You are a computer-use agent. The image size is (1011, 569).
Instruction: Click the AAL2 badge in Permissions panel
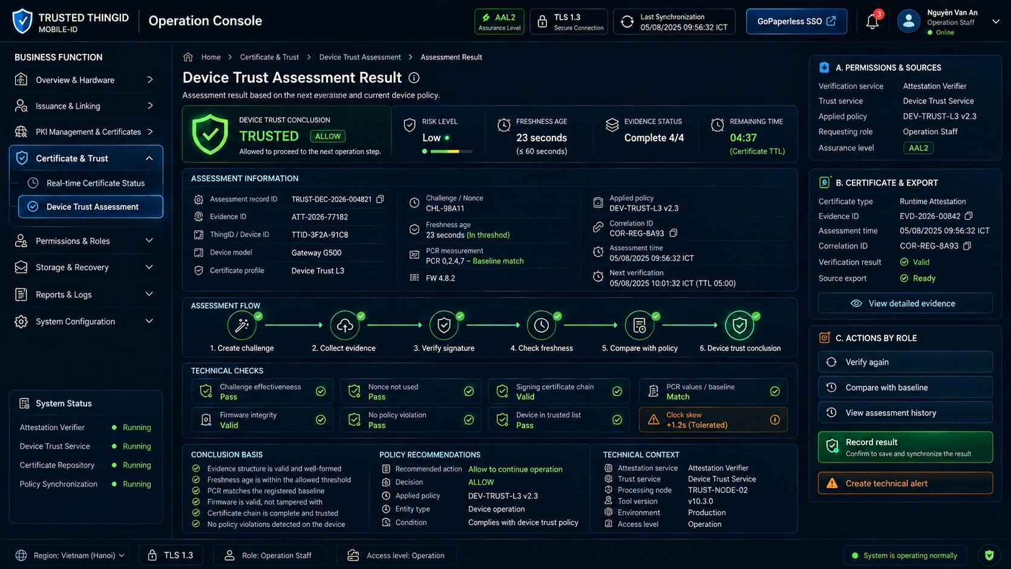pos(918,148)
